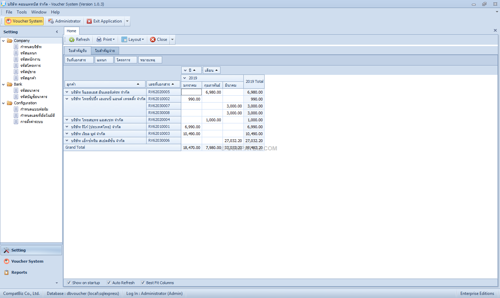Open Reports in navigation pane
Image resolution: width=500 pixels, height=298 pixels.
coord(19,272)
